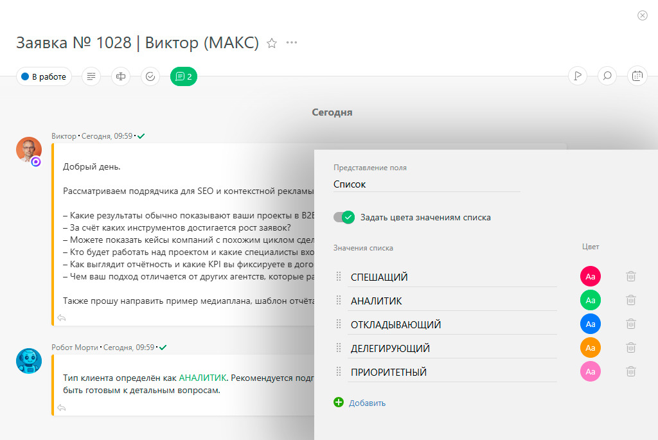Star the task Заявка № 1028
This screenshot has height=440, width=658.
click(272, 43)
